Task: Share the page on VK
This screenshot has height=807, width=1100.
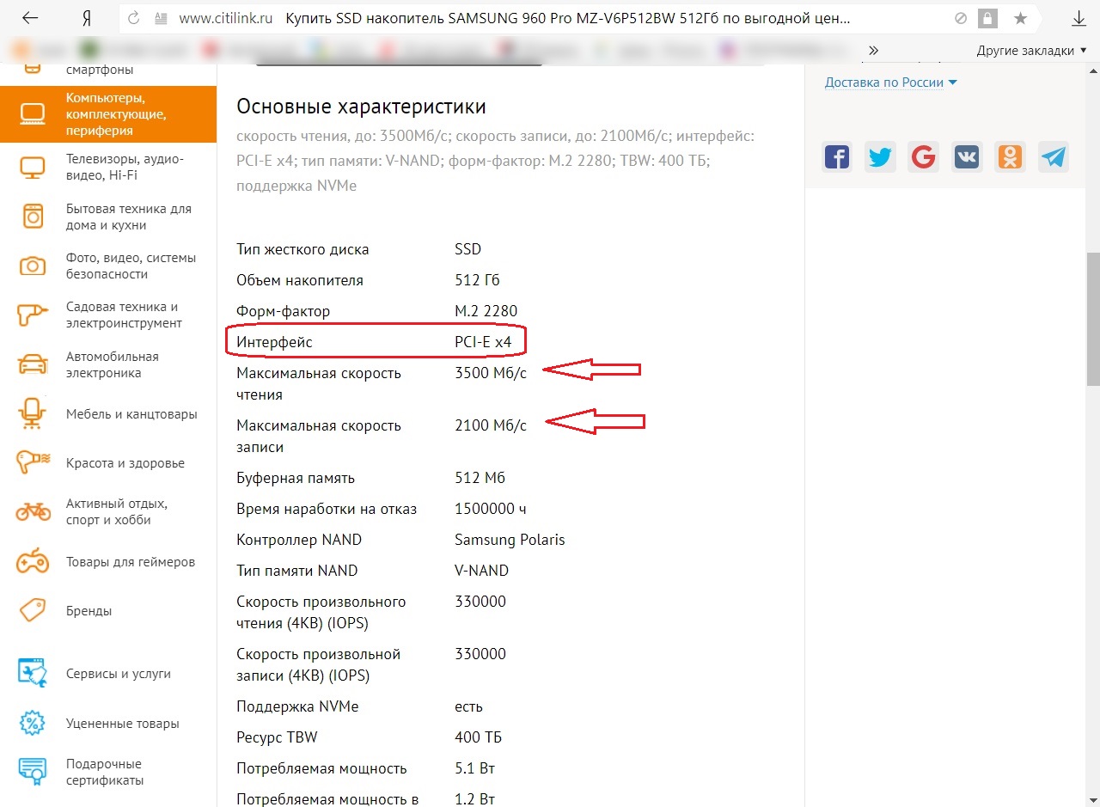Action: (x=967, y=156)
